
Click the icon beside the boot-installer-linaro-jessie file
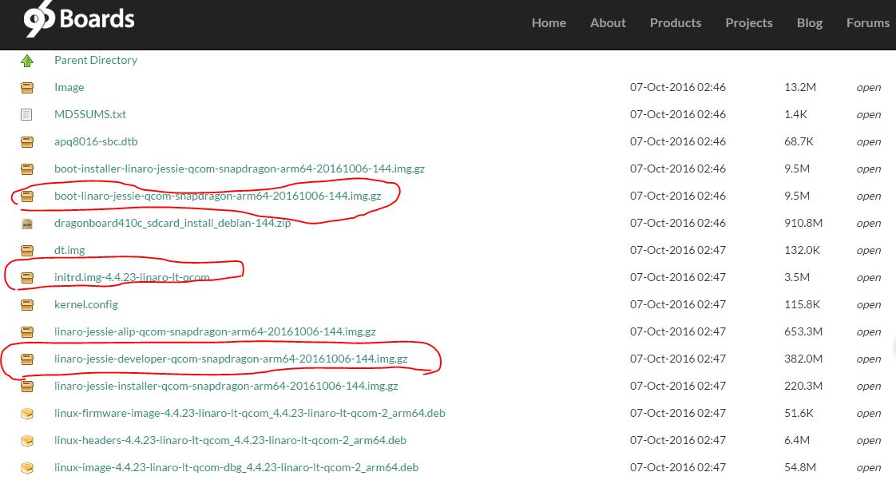coord(27,169)
